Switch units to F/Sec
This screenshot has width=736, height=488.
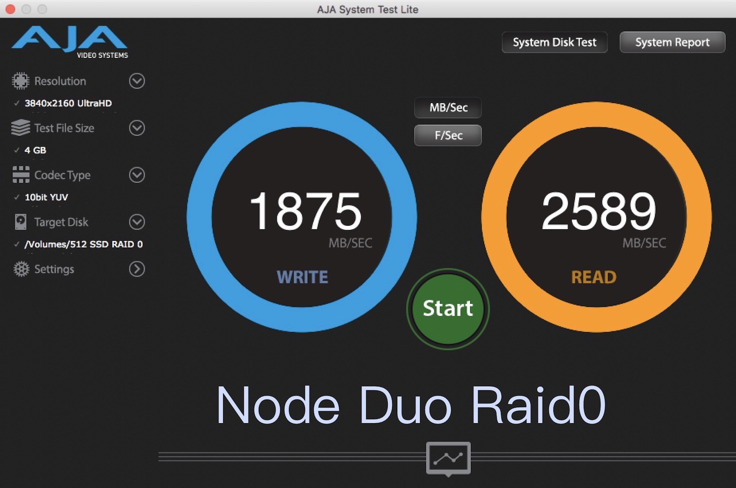pyautogui.click(x=448, y=135)
